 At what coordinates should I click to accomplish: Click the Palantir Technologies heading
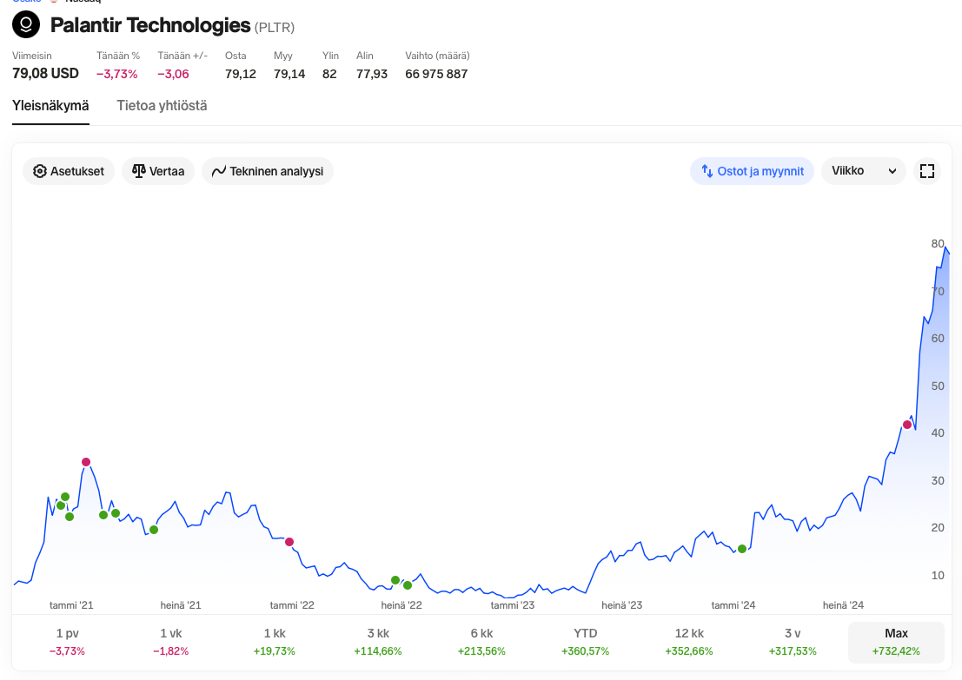[150, 25]
